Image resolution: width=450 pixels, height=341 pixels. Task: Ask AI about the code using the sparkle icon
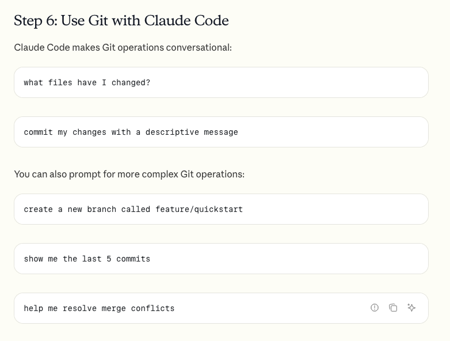pos(411,308)
